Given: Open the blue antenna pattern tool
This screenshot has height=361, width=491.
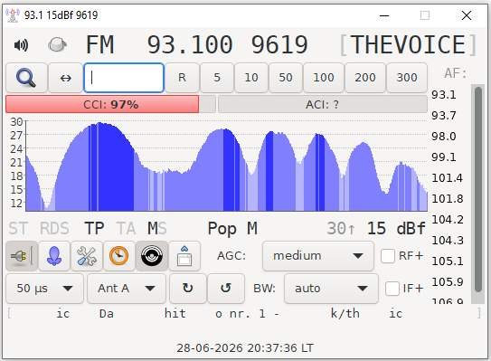Looking at the screenshot, I should click(x=54, y=256).
